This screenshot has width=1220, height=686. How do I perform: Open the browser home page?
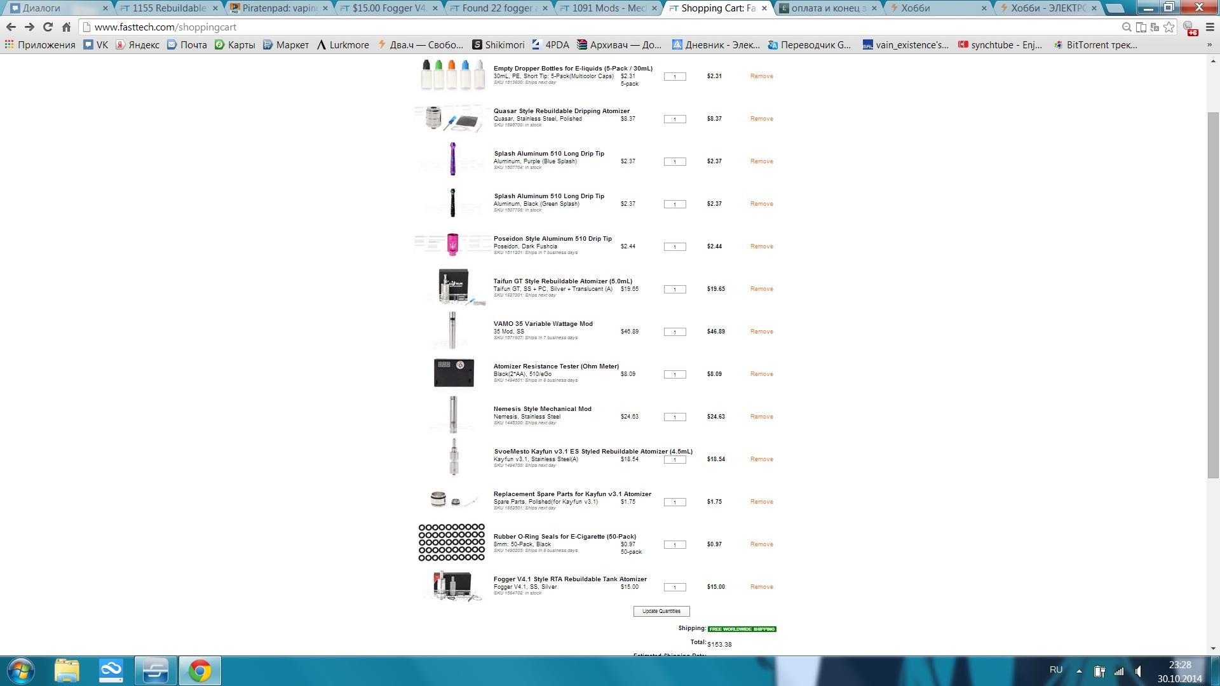point(66,27)
